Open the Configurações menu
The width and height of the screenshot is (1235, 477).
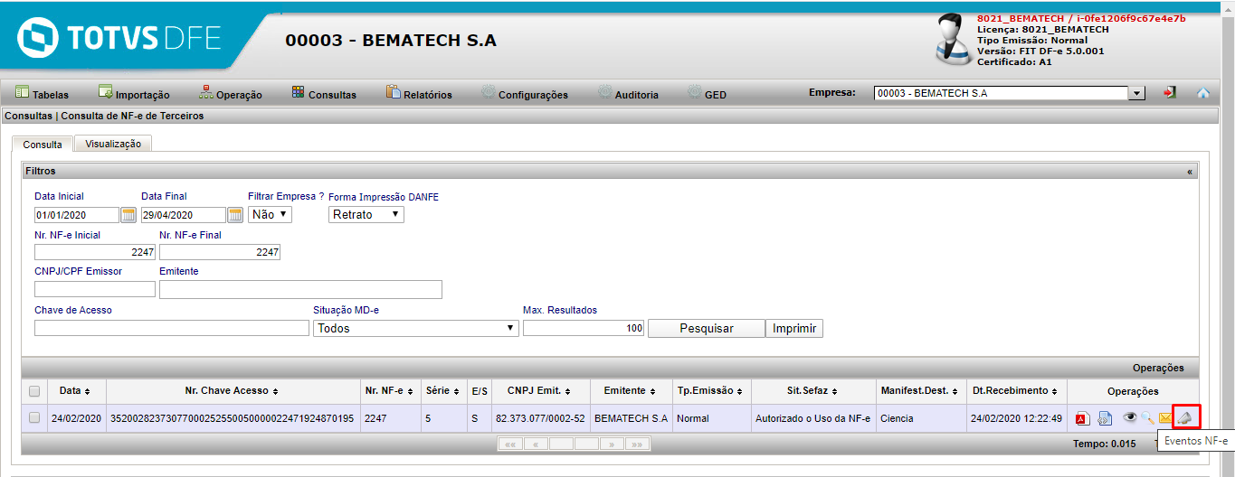click(524, 93)
